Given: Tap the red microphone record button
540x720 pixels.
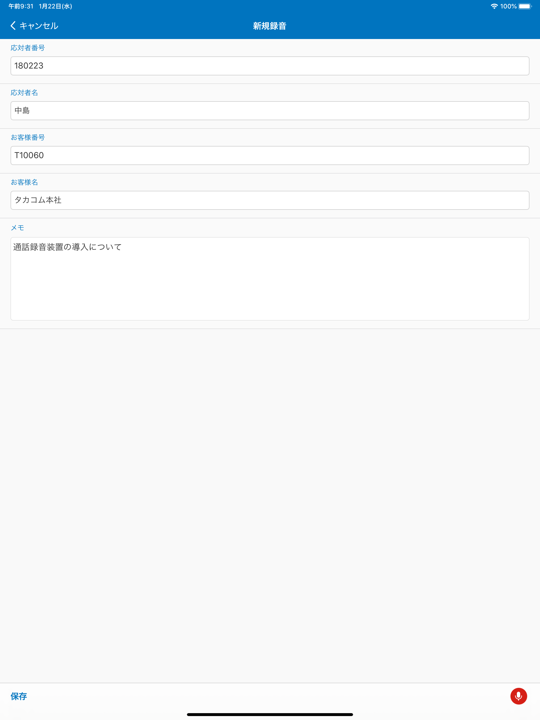Looking at the screenshot, I should tap(518, 696).
